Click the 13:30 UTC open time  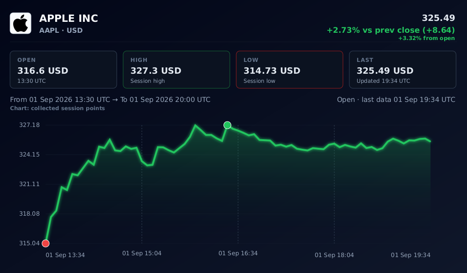[x=31, y=81]
